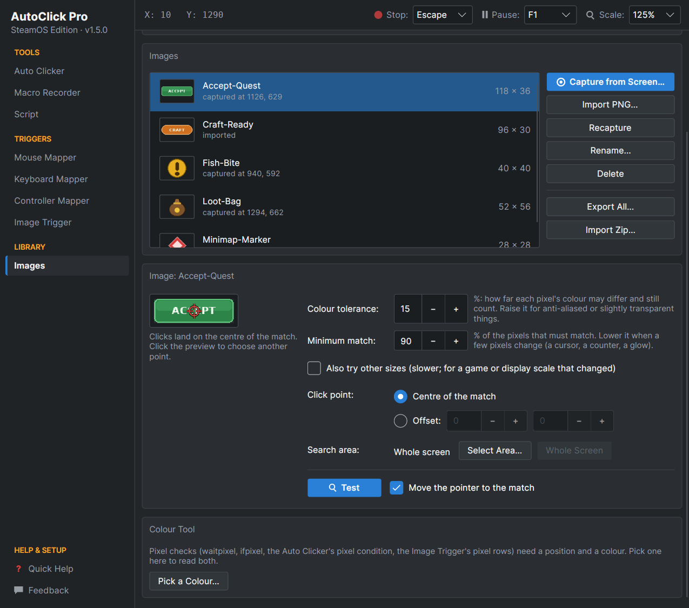Increase Colour tolerance with plus button
The height and width of the screenshot is (608, 689).
click(456, 309)
